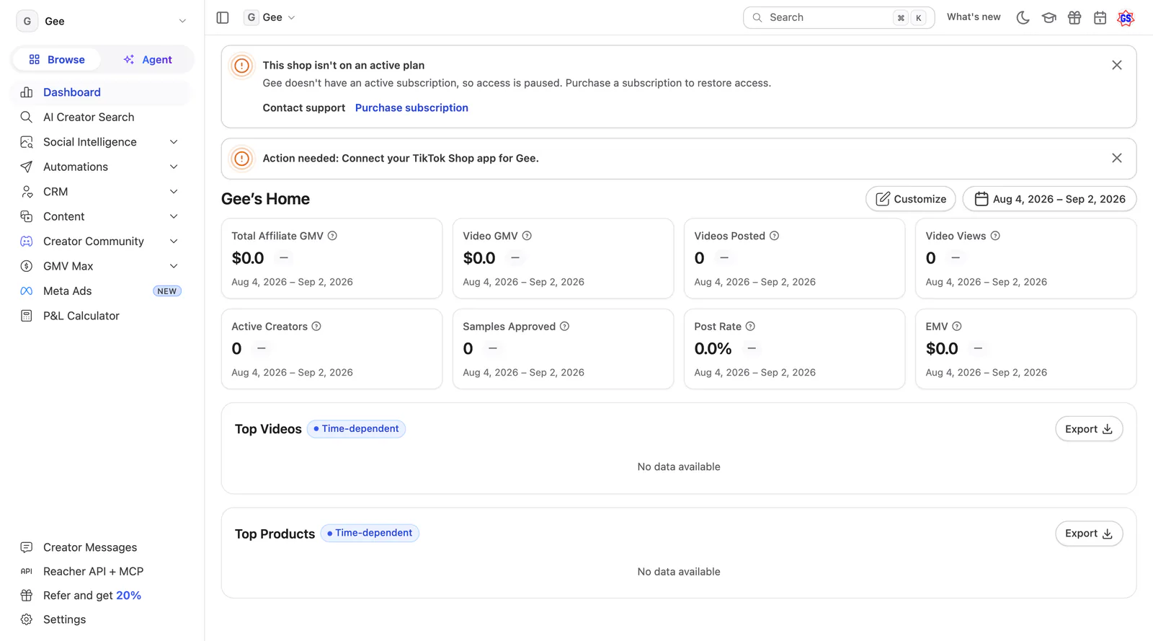Expand the Automations menu
This screenshot has width=1153, height=641.
point(101,167)
